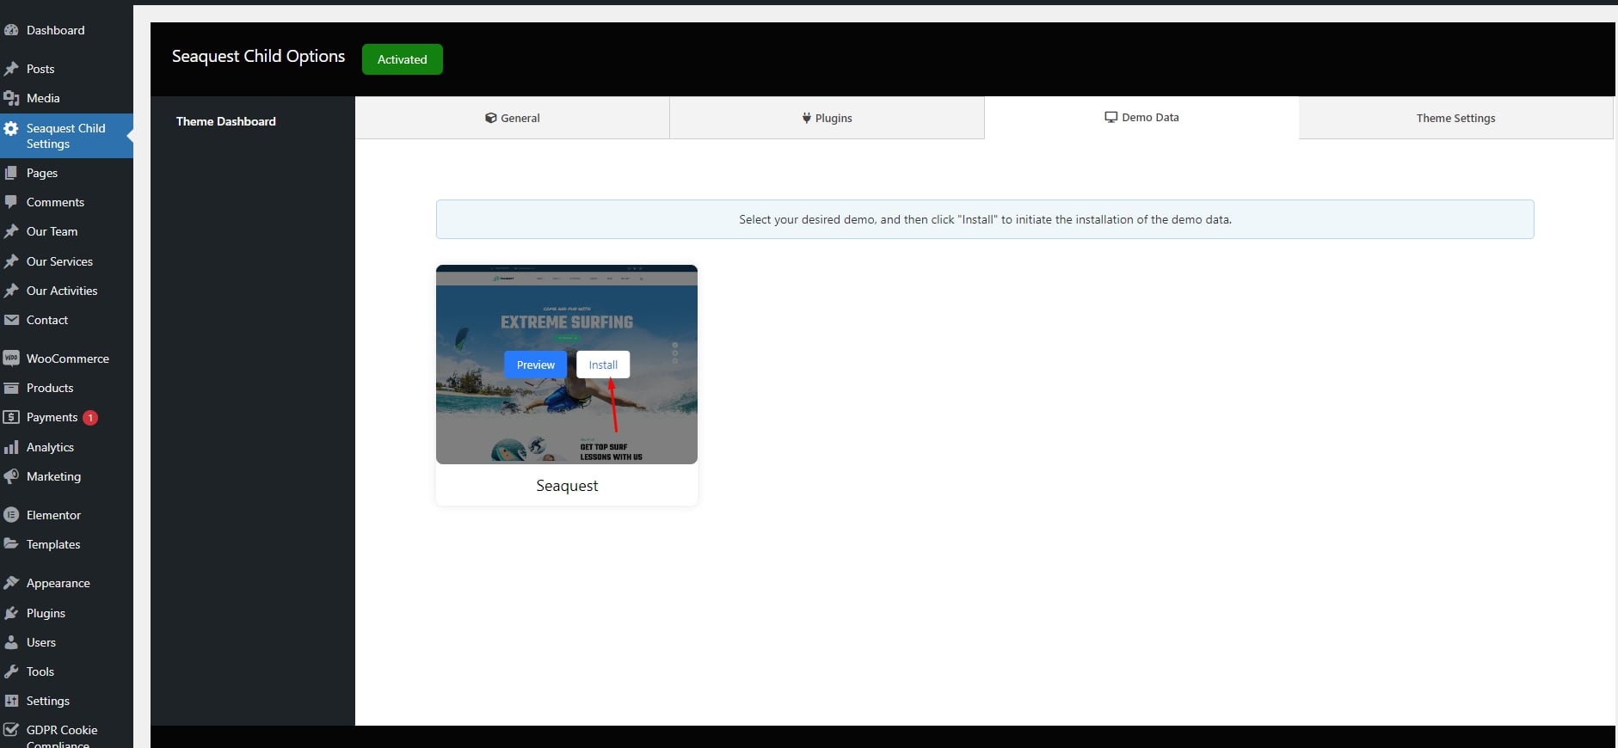Open the Users menu item
Image resolution: width=1618 pixels, height=748 pixels.
pos(66,642)
